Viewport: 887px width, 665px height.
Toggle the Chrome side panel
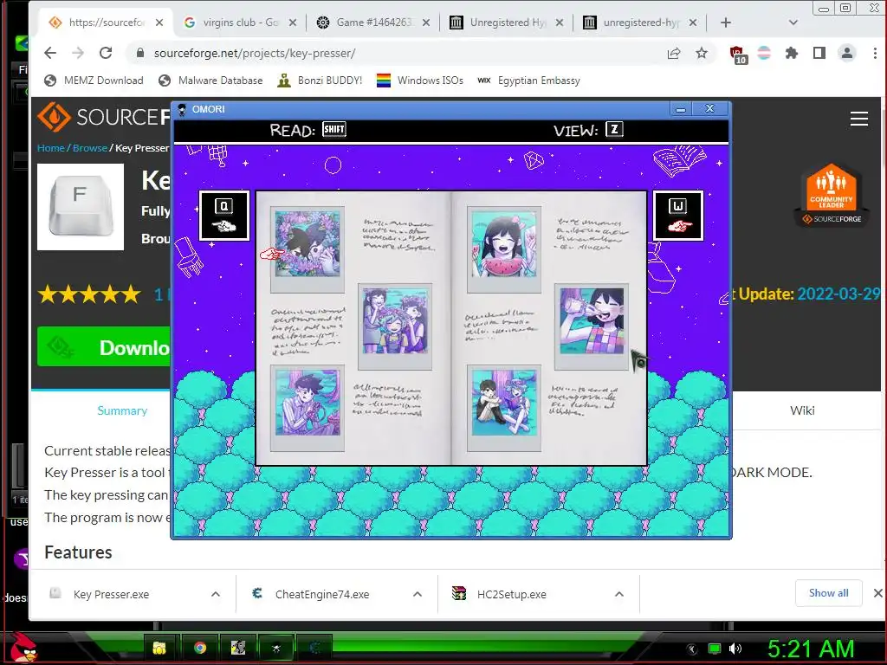[x=819, y=53]
